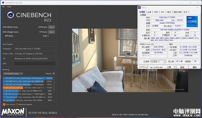Screen dimensions: 202x118
Task: Click the 24 MBytes L3 cache value
Action: [x=188, y=56]
